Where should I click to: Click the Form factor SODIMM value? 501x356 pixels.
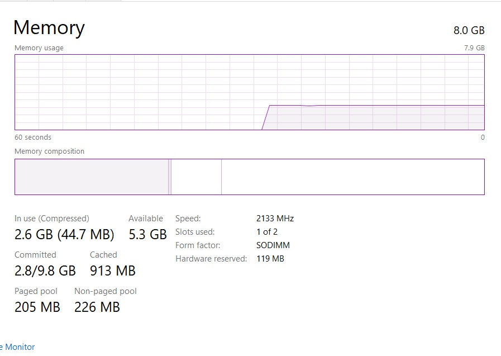pos(273,245)
